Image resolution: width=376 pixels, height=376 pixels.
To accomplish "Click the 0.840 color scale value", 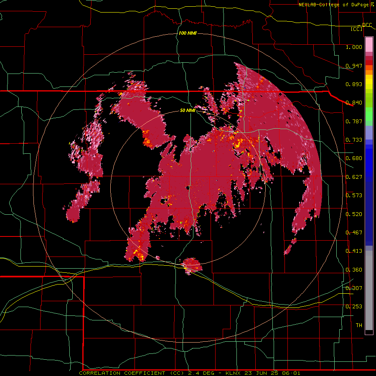I will point(354,103).
